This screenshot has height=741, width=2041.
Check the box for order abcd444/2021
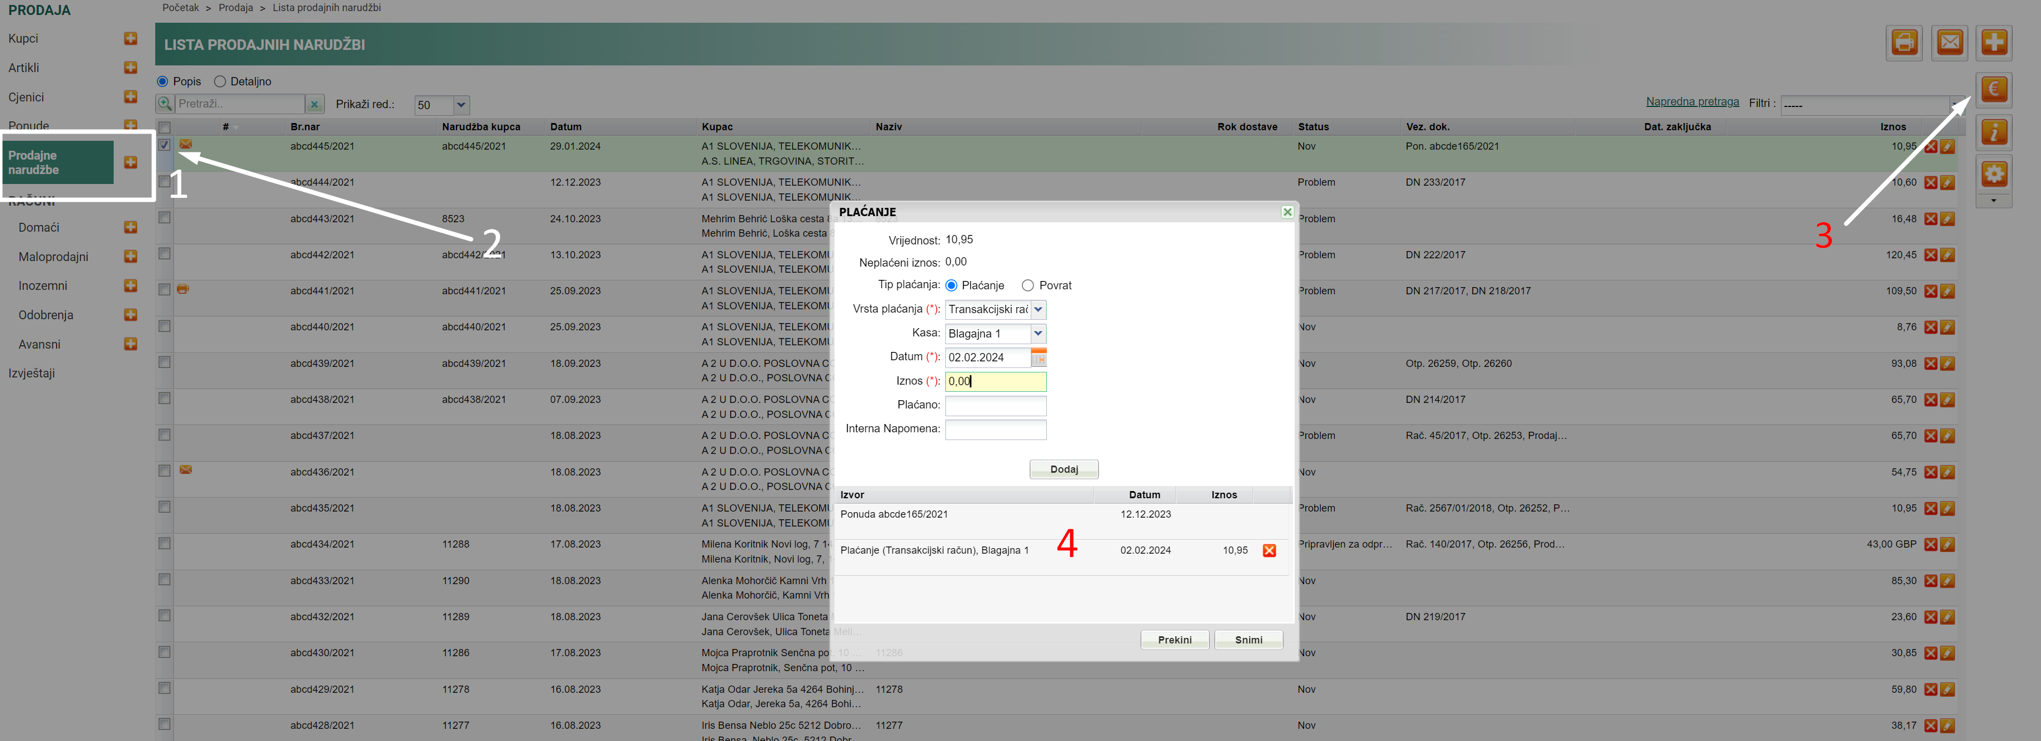[165, 181]
